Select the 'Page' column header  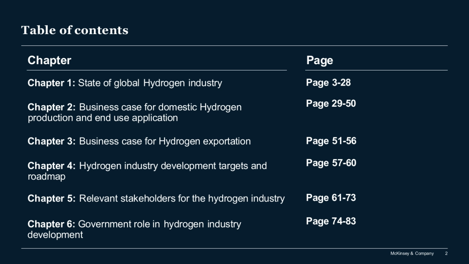tap(319, 60)
